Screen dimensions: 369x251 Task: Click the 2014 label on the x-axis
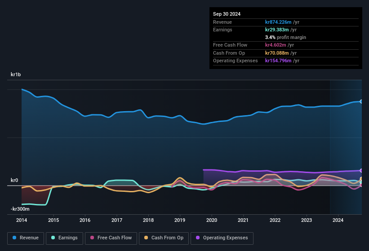pyautogui.click(x=22, y=220)
